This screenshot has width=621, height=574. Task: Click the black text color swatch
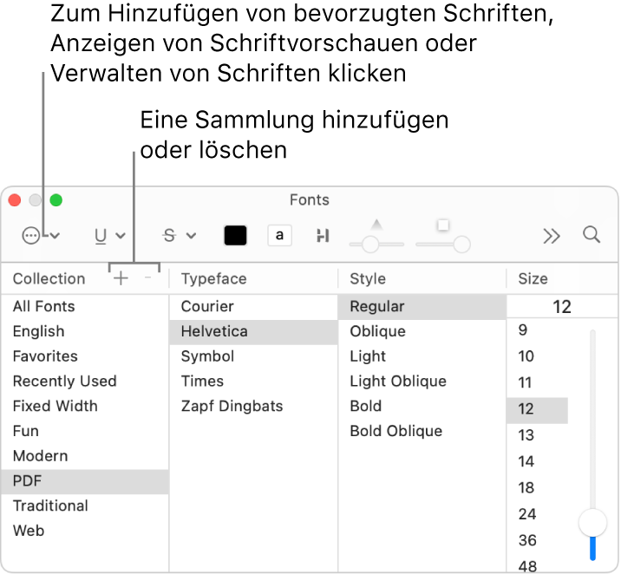[x=235, y=236]
